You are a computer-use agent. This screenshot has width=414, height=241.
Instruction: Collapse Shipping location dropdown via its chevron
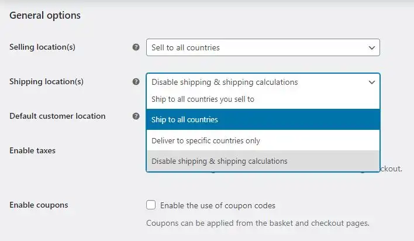tap(372, 82)
